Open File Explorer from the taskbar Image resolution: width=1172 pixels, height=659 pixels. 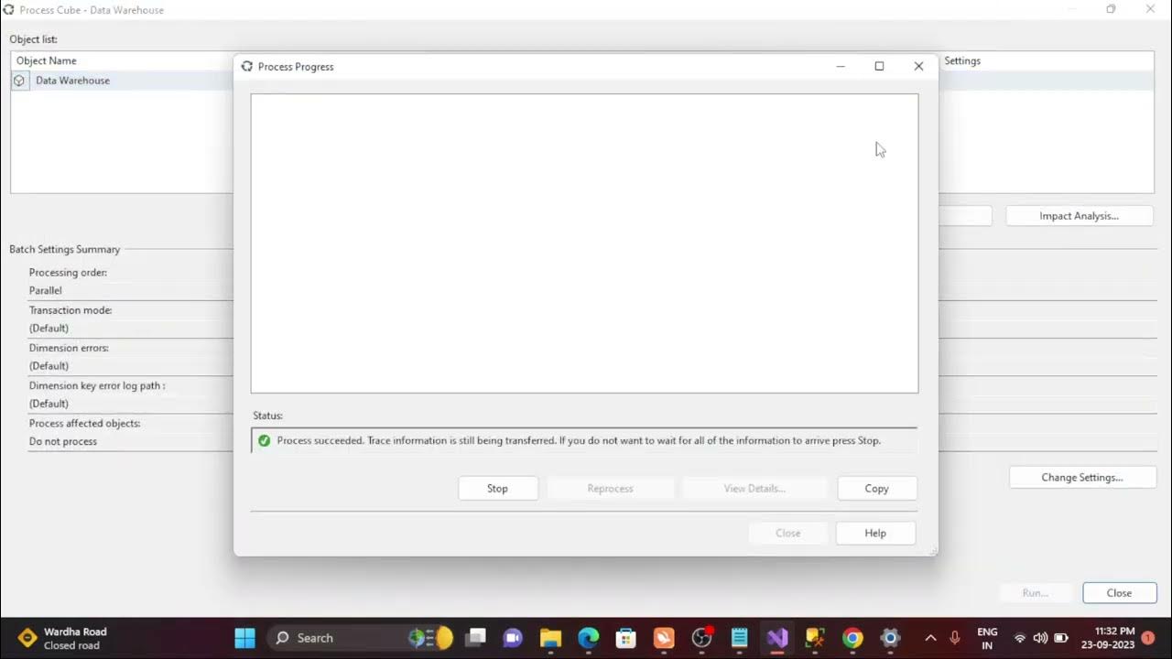click(x=550, y=638)
